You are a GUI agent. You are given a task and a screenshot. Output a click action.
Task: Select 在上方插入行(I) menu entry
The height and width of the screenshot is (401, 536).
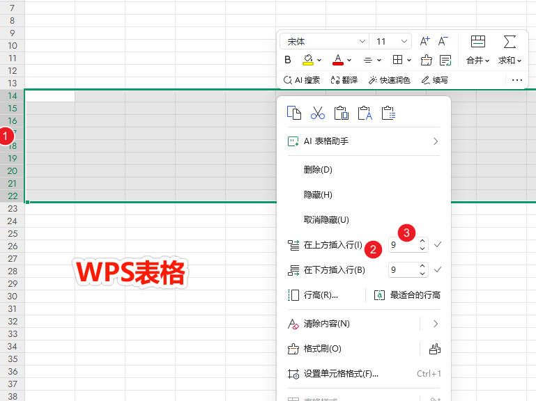click(x=333, y=245)
